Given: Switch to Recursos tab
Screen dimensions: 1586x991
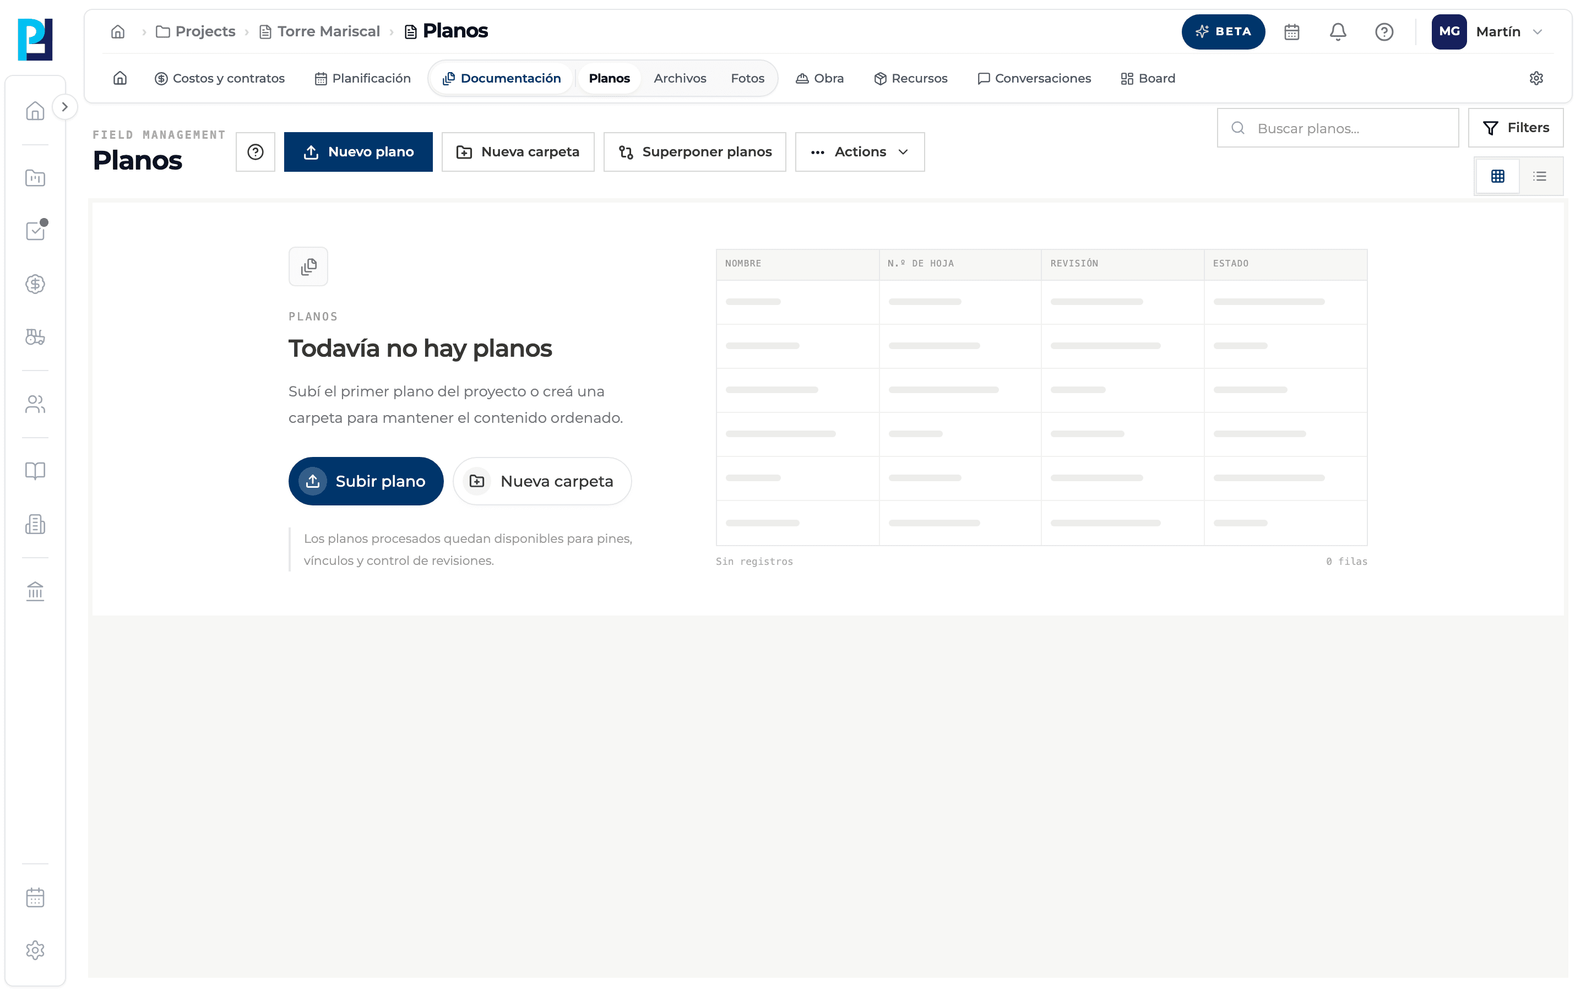Looking at the screenshot, I should pos(911,78).
